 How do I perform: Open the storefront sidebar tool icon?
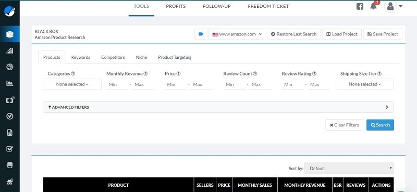(x=10, y=165)
